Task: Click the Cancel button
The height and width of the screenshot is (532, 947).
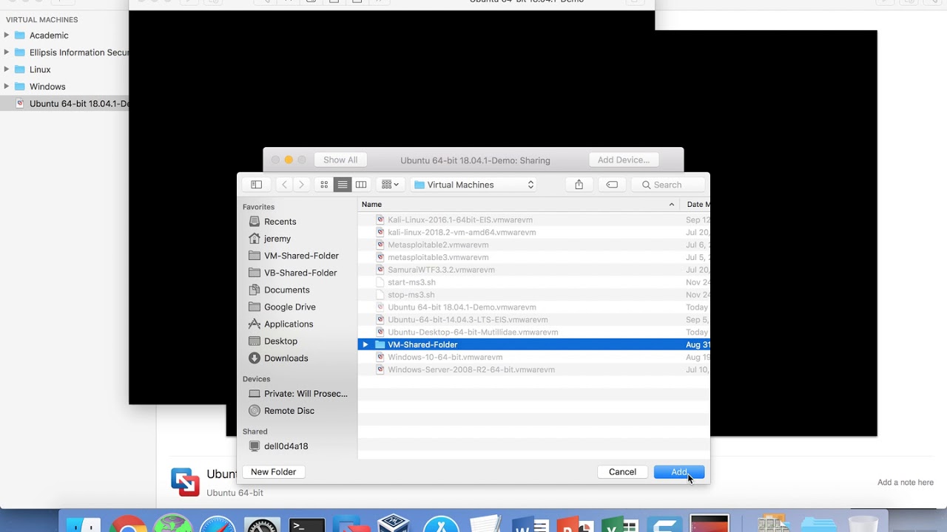Action: pyautogui.click(x=622, y=471)
